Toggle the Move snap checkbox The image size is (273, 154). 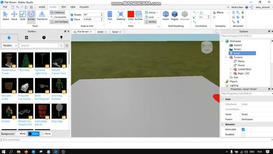(x=72, y=19)
